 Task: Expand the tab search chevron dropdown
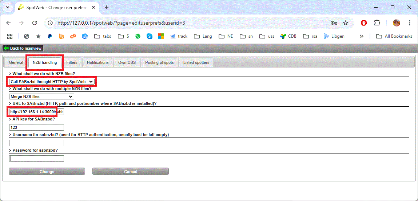[7, 7]
